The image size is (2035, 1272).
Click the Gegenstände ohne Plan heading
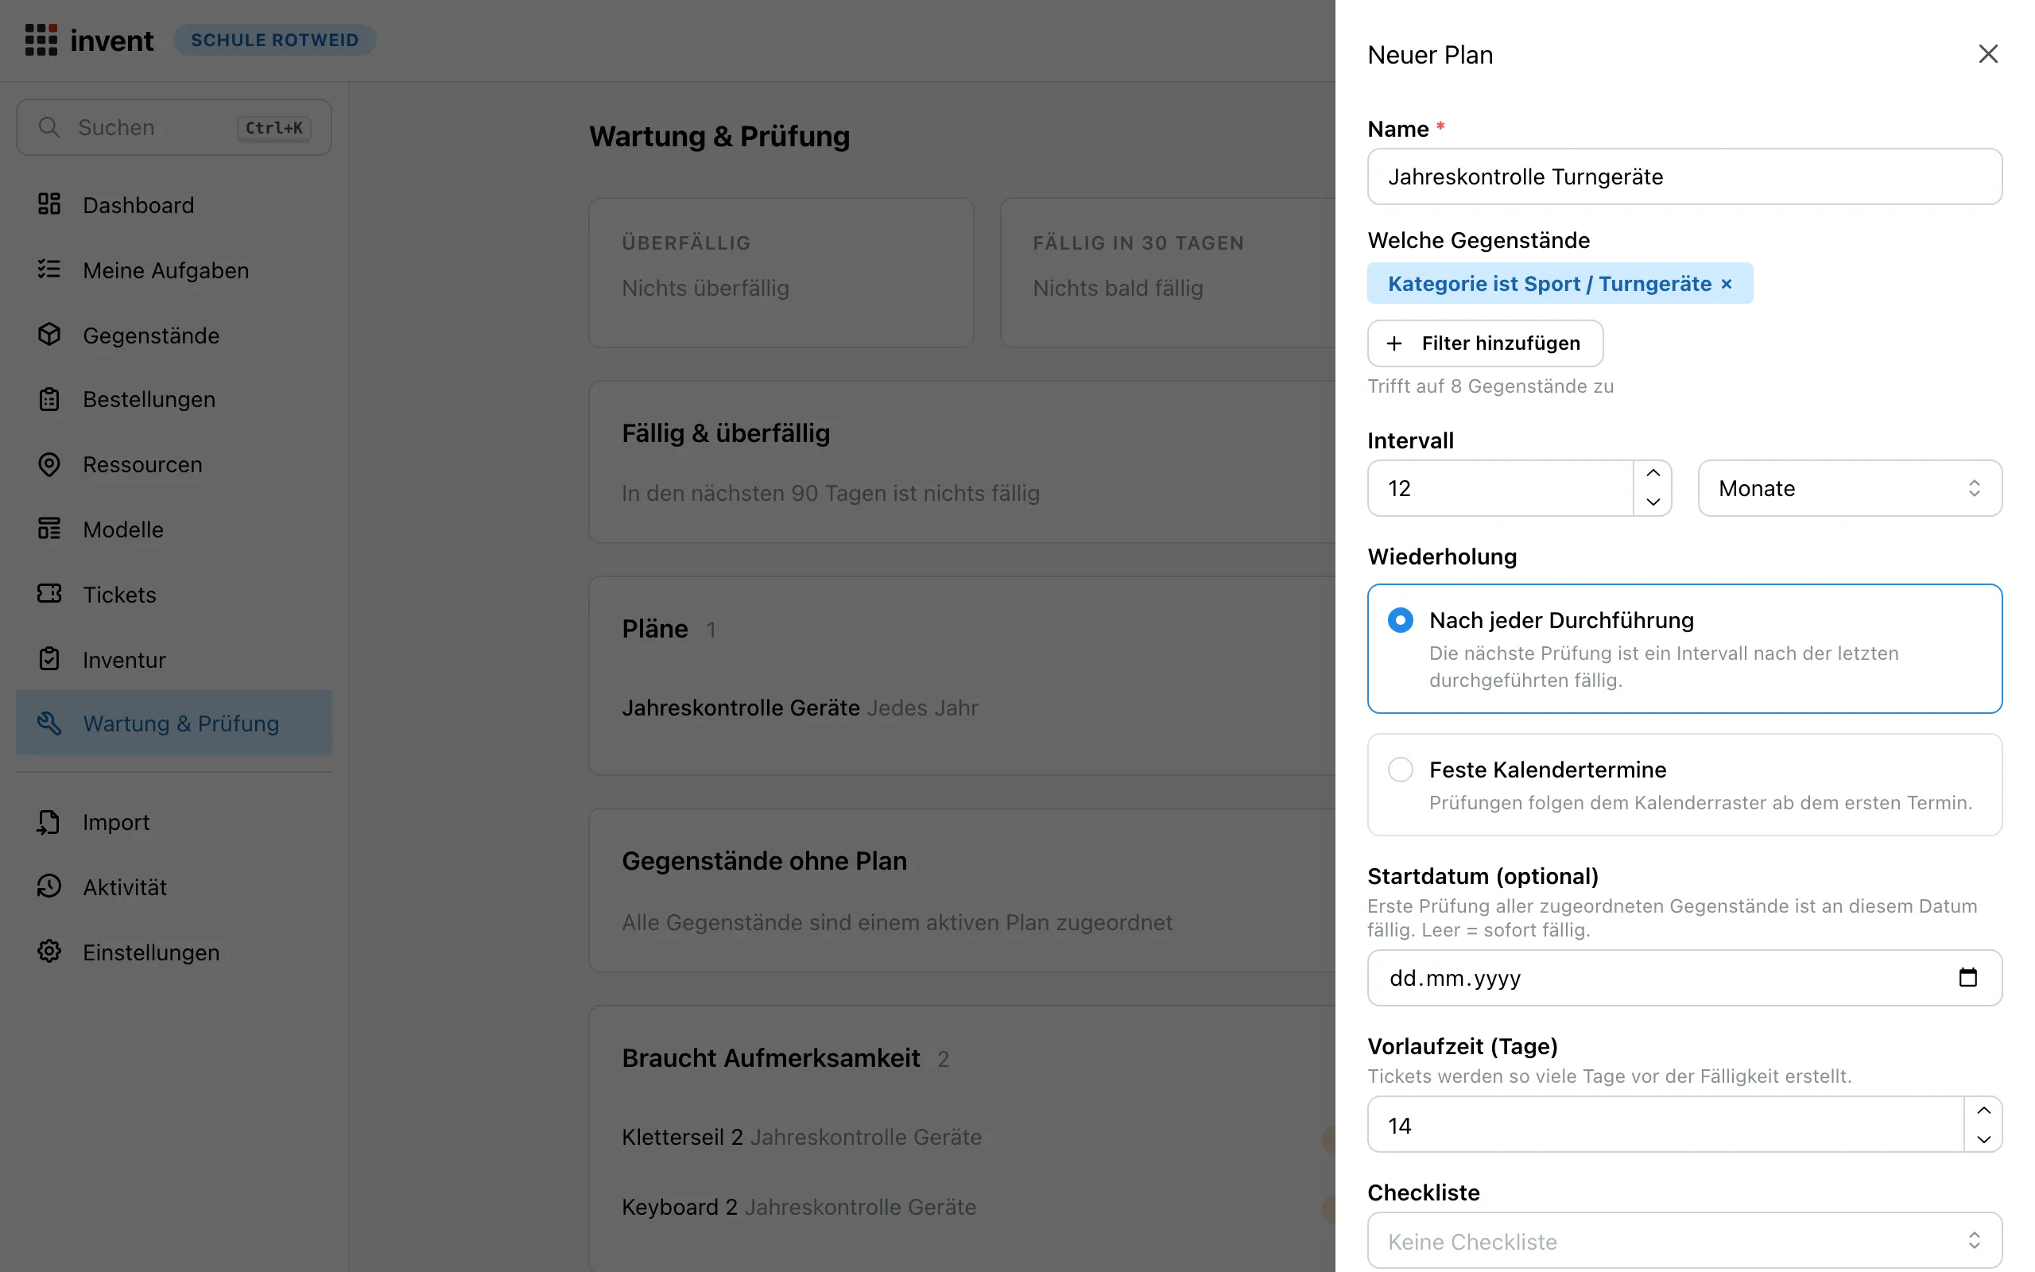pos(765,861)
